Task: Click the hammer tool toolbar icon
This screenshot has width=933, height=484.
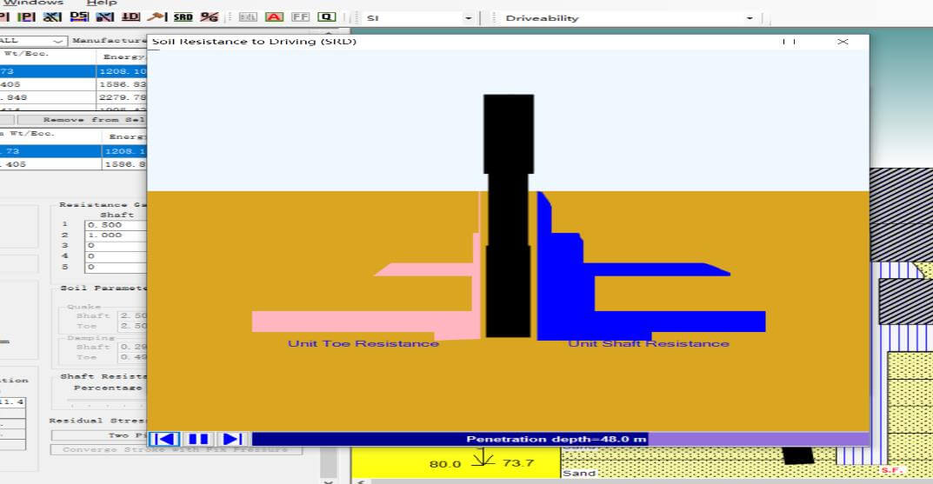Action: pyautogui.click(x=157, y=17)
